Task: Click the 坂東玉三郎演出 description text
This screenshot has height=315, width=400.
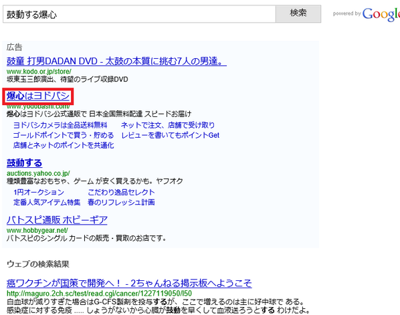Action: [68, 80]
